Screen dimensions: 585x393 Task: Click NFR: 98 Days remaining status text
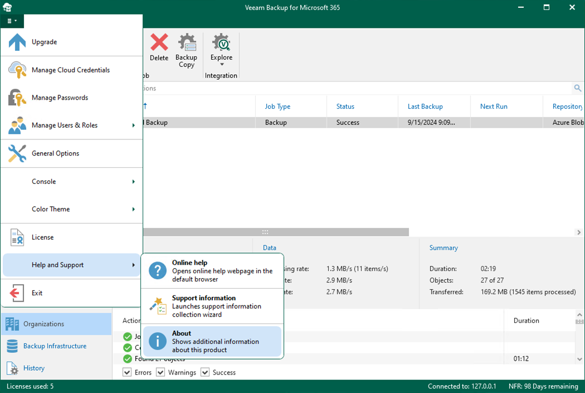coord(543,386)
